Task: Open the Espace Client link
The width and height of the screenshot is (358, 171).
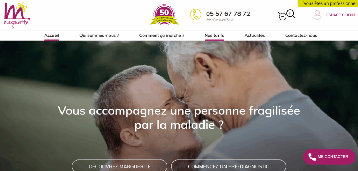Action: (341, 15)
